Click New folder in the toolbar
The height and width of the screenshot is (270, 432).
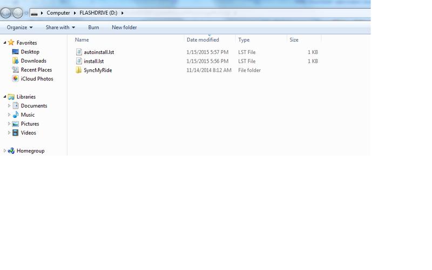pyautogui.click(x=124, y=28)
